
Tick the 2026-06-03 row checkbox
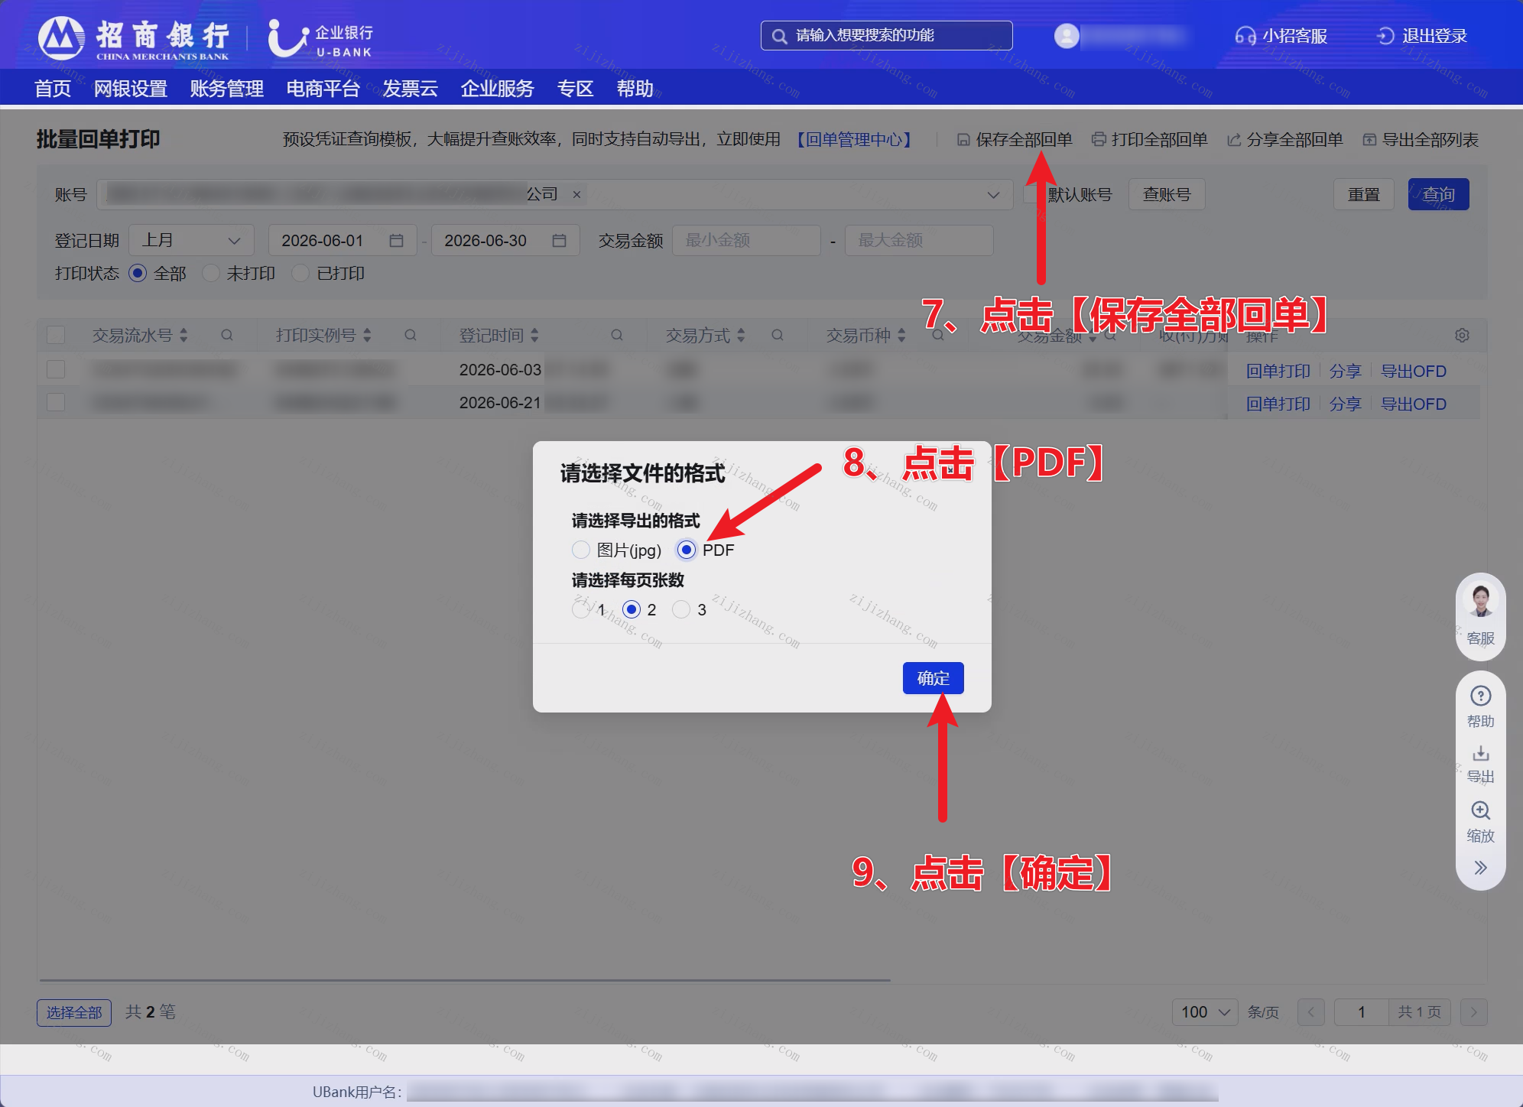pos(56,369)
